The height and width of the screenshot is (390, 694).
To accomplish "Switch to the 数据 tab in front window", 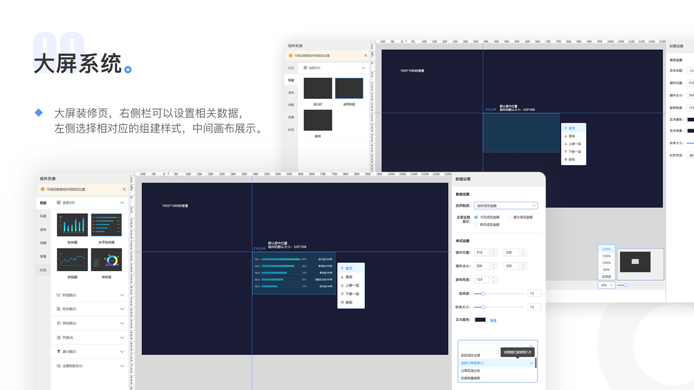I will tap(44, 203).
